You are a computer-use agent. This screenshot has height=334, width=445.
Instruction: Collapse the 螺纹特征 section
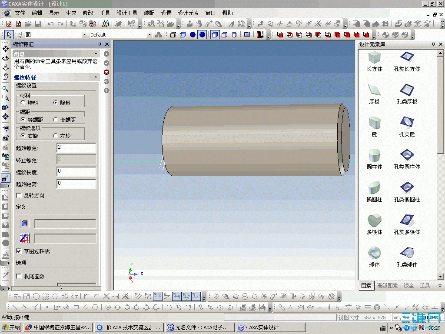[96, 77]
